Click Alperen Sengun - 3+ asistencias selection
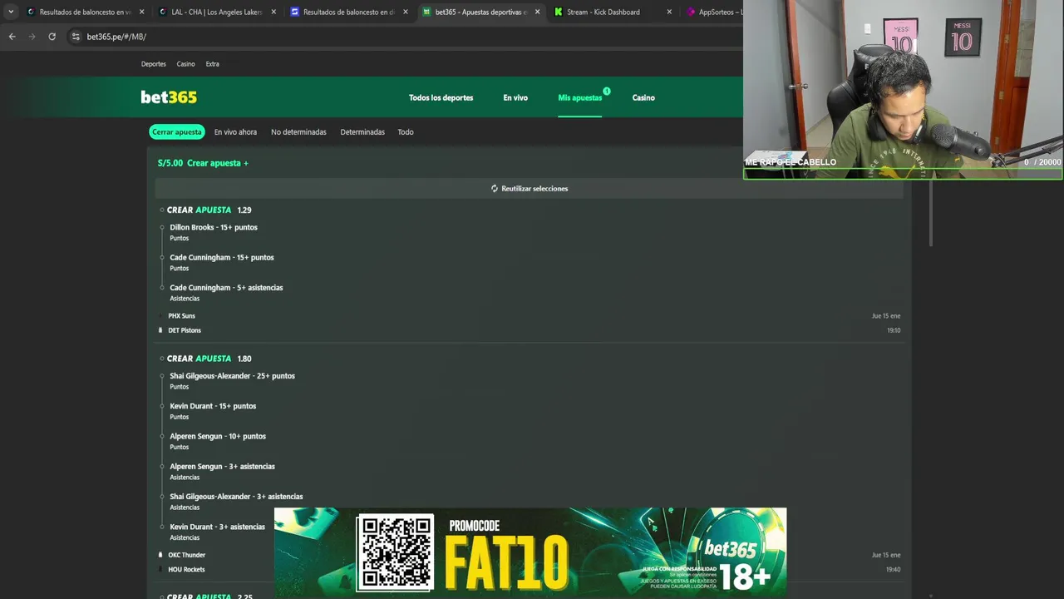The image size is (1064, 599). [222, 467]
